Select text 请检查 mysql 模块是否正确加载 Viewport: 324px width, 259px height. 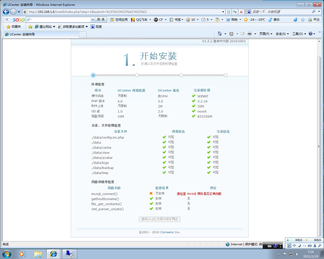point(199,194)
